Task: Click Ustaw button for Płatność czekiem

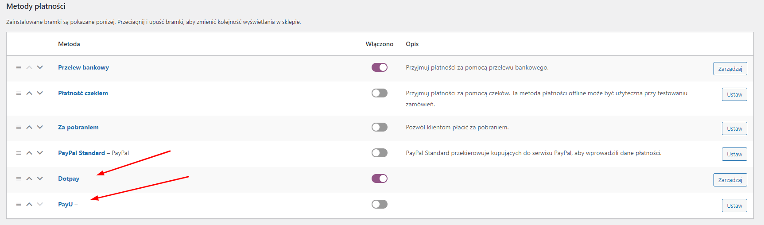Action: coord(734,94)
